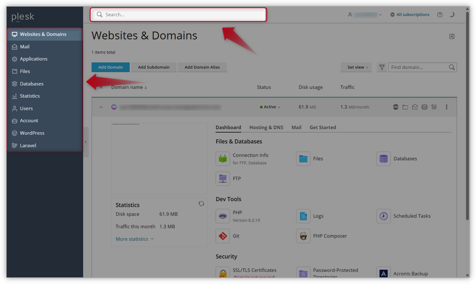Screen dimensions: 476x284
Task: Click the Add Domain button
Action: pos(110,67)
